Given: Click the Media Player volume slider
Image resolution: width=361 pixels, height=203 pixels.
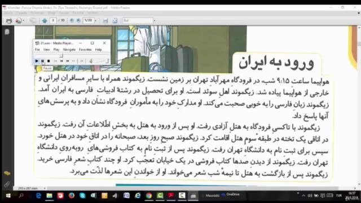Looking at the screenshot, I should (x=102, y=61).
